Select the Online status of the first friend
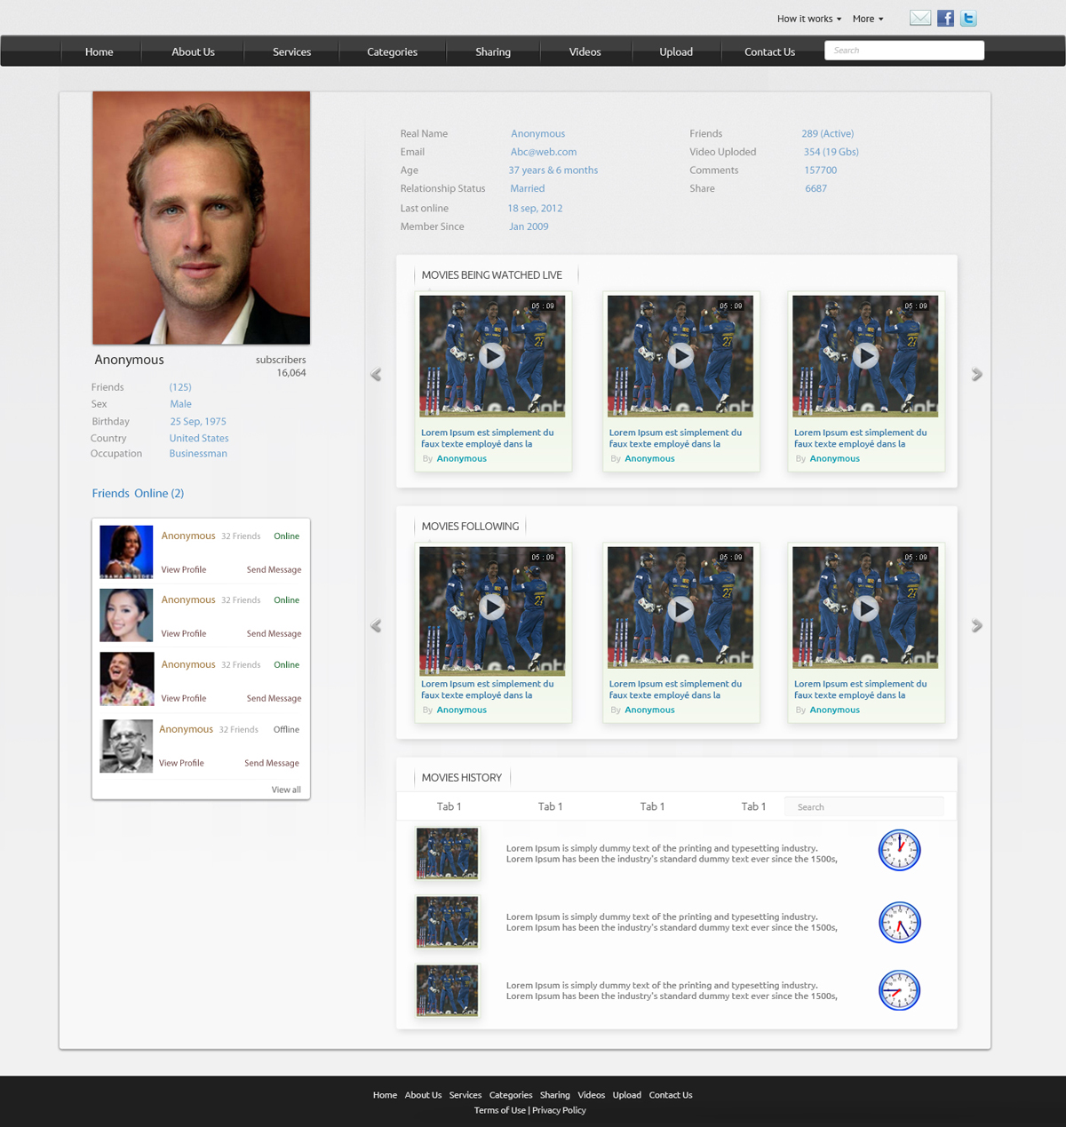The image size is (1066, 1127). (286, 536)
